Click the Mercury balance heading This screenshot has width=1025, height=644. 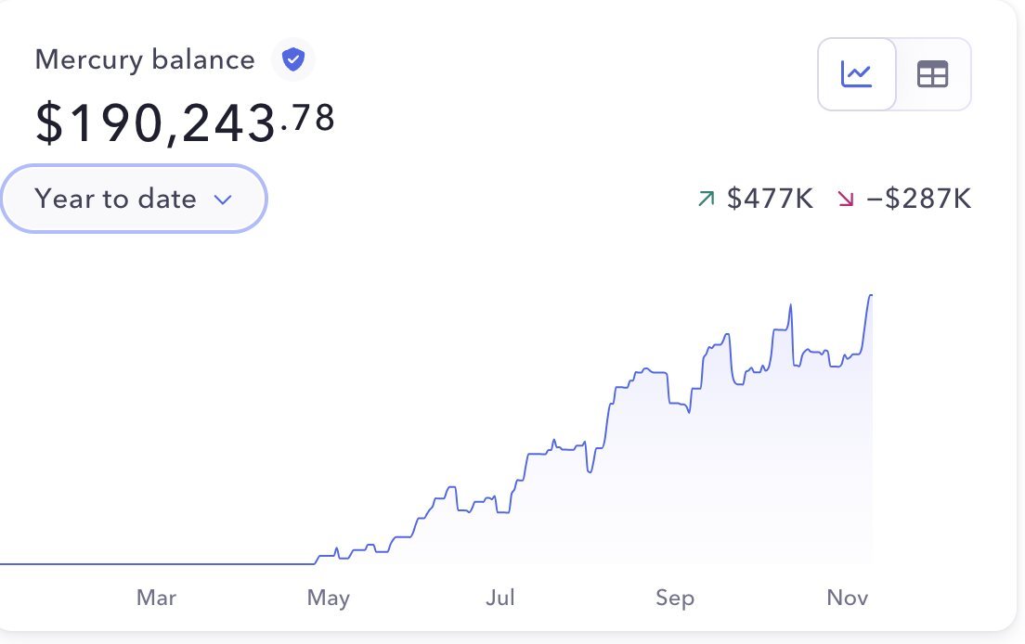tap(145, 60)
